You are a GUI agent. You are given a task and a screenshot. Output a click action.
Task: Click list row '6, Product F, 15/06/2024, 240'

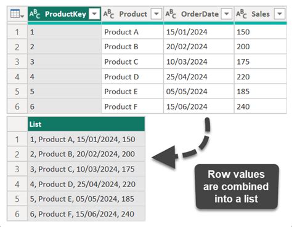tap(86, 213)
